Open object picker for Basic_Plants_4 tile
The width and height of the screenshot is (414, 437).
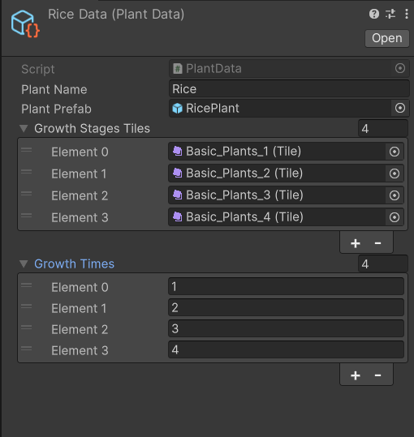click(x=395, y=217)
